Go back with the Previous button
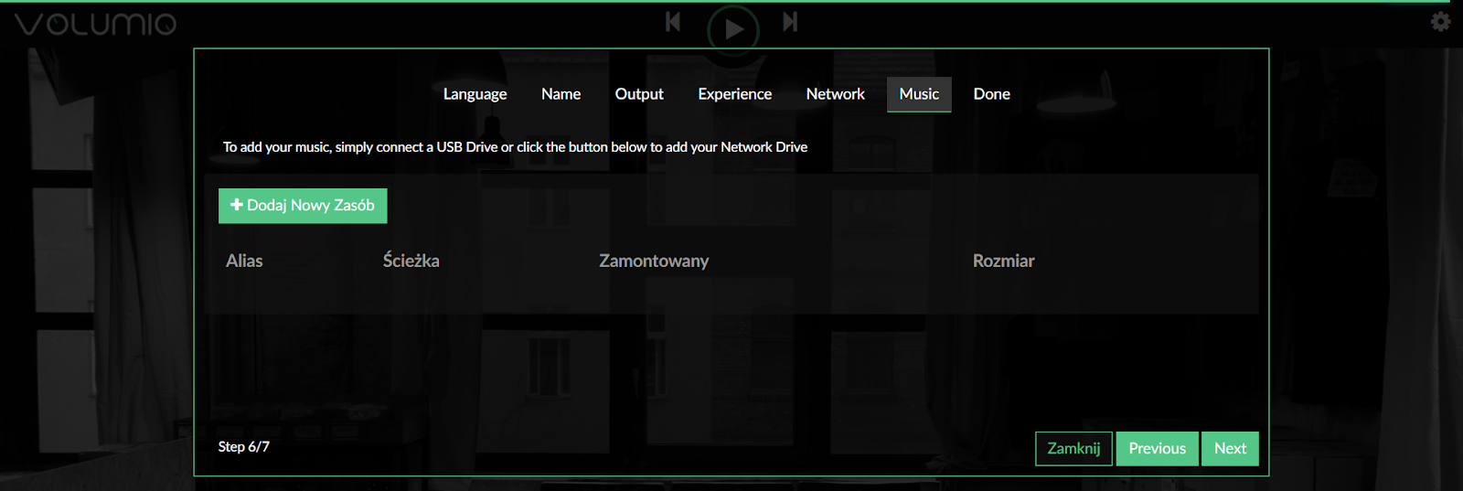 (1157, 449)
